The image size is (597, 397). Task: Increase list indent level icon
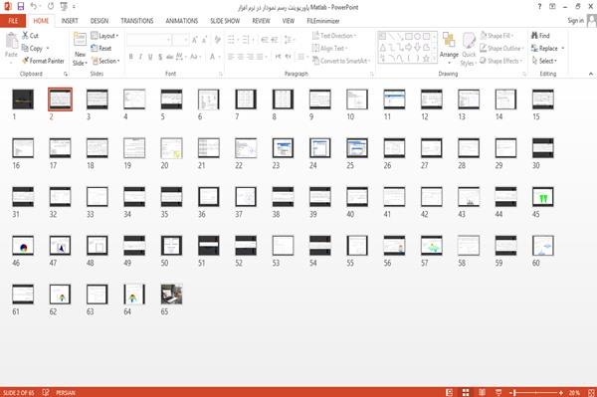pos(275,40)
